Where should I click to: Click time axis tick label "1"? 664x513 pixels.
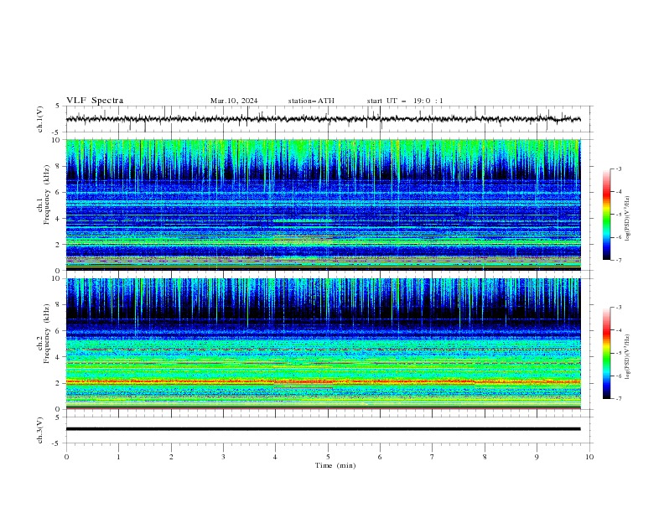click(118, 457)
